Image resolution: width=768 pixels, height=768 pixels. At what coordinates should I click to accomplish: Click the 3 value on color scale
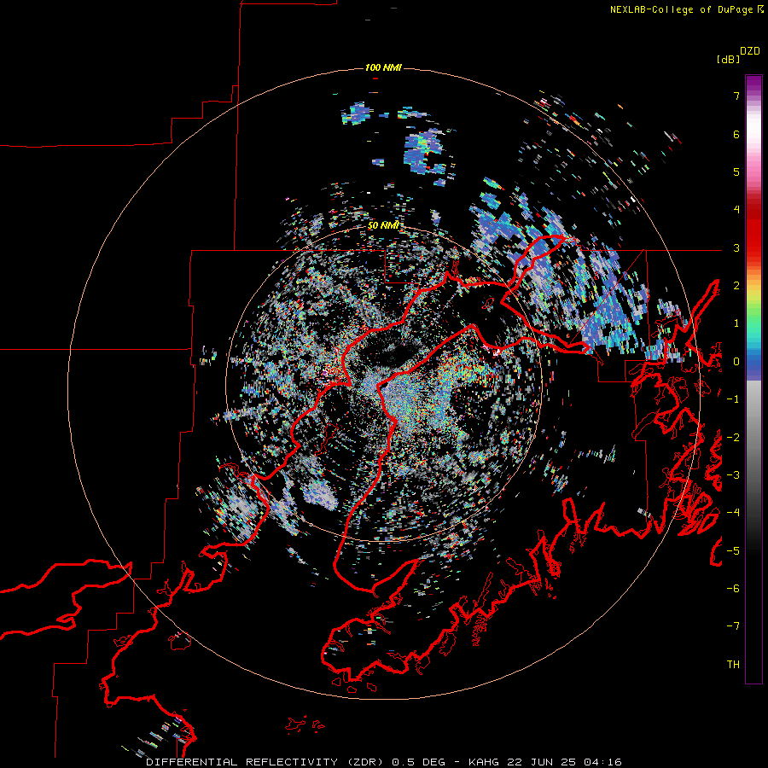click(x=736, y=247)
